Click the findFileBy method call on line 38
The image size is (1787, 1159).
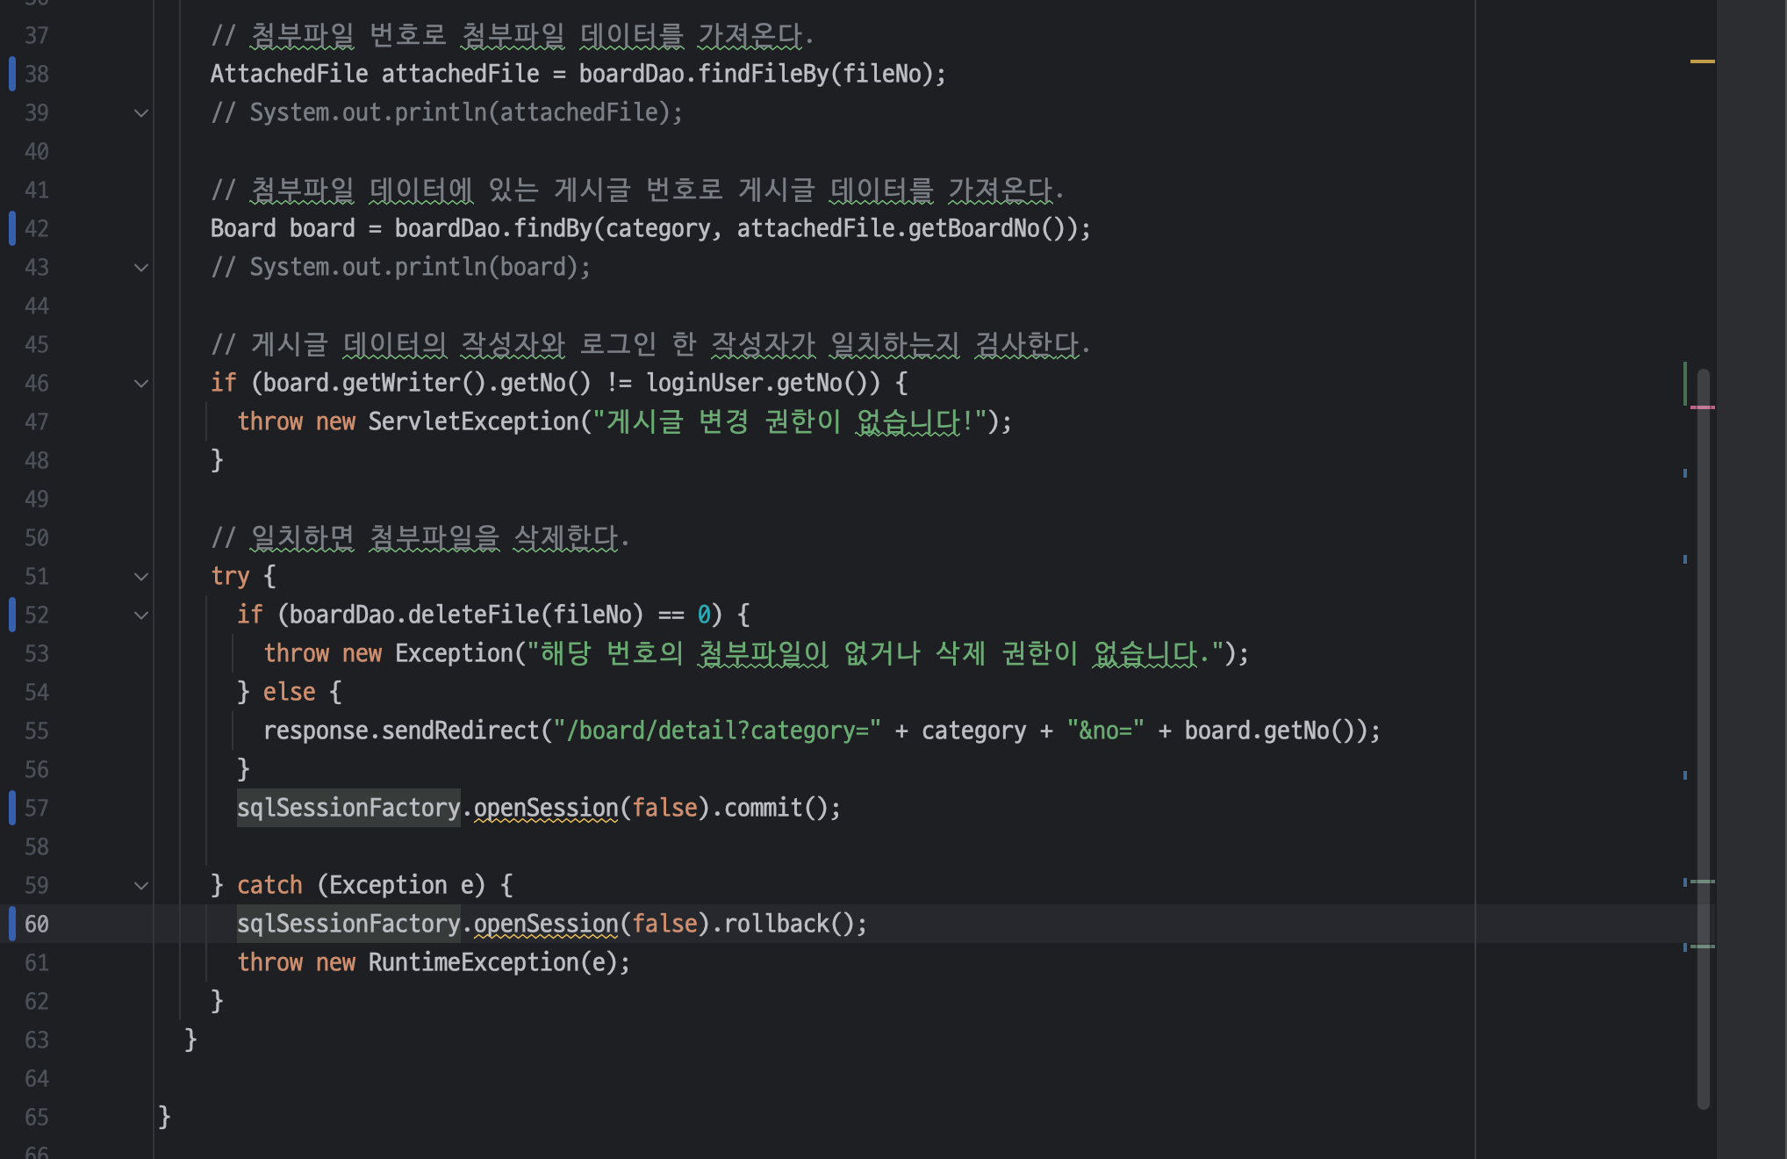[x=763, y=74]
